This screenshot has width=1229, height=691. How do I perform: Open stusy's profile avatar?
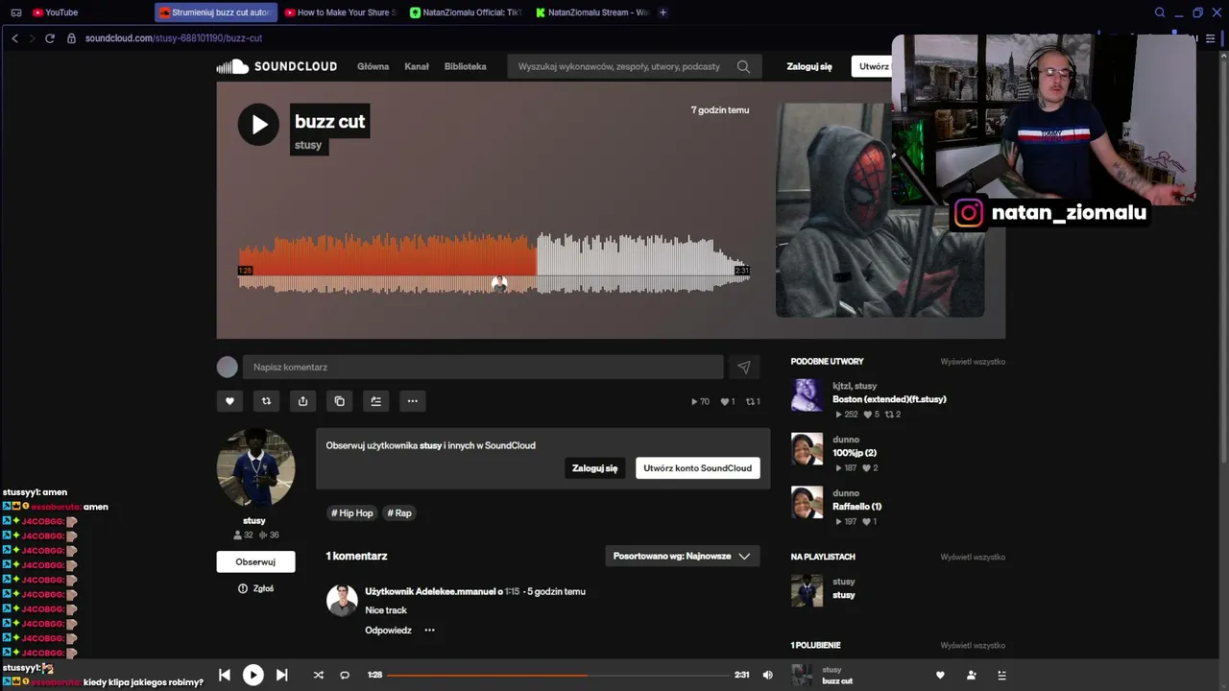pyautogui.click(x=255, y=467)
